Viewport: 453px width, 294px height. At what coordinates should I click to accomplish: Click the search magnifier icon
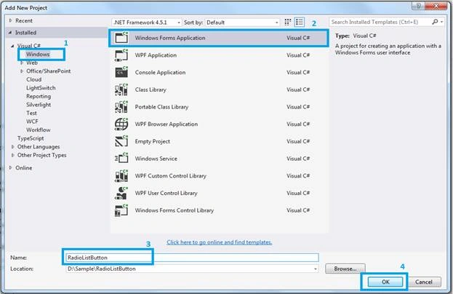click(435, 22)
